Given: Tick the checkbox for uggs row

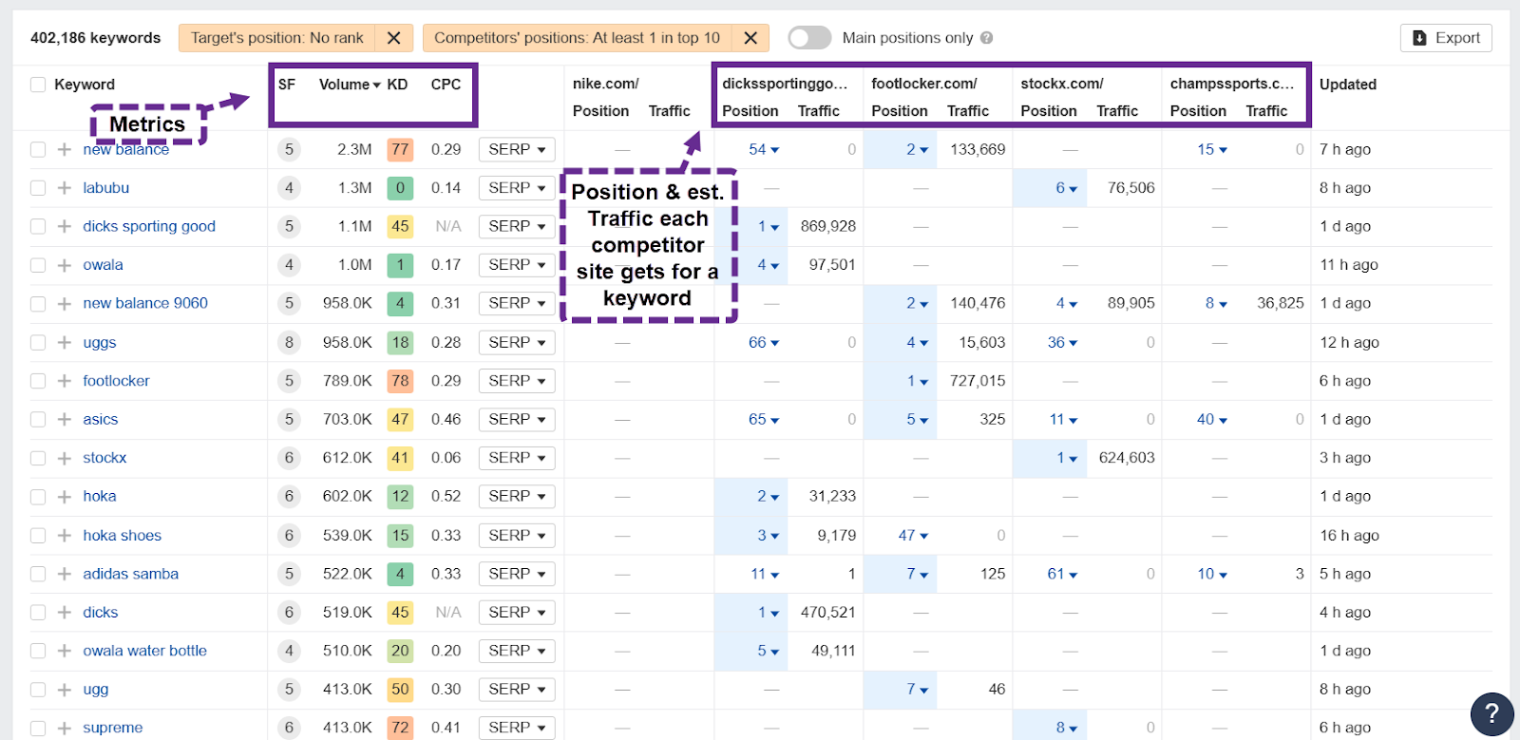Looking at the screenshot, I should [38, 342].
